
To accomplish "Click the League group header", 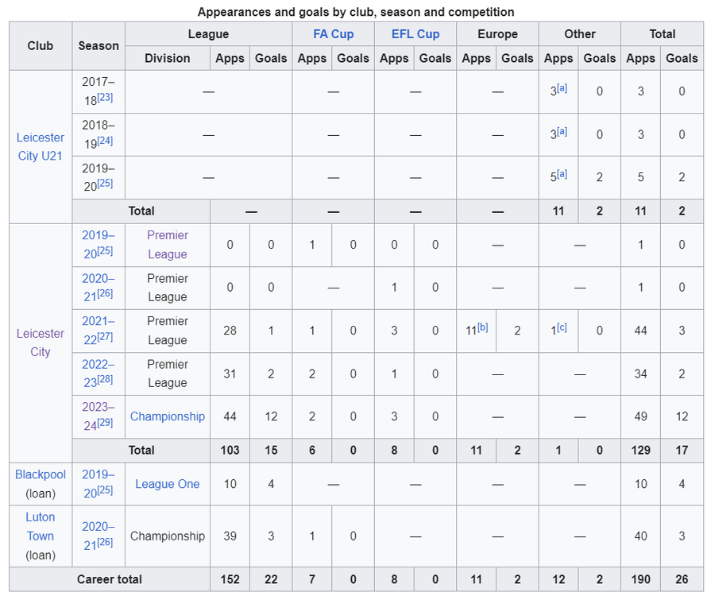I will coord(208,34).
